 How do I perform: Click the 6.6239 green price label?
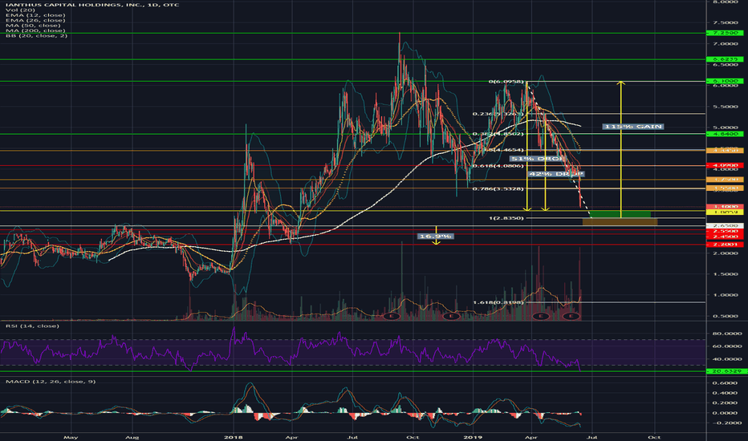725,59
